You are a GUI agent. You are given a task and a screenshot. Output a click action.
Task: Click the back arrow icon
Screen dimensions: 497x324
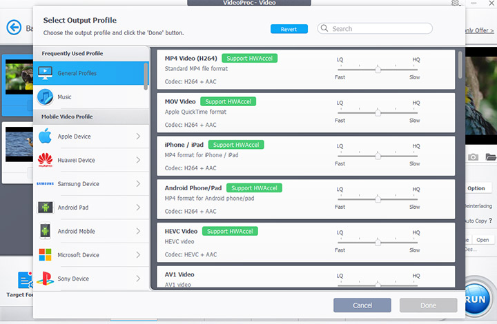point(14,28)
